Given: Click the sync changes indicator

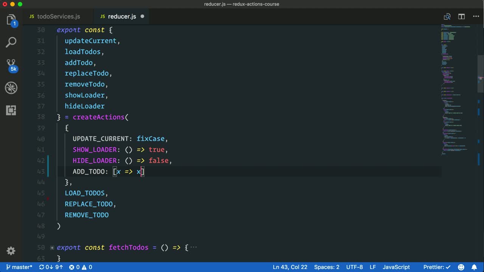Looking at the screenshot, I should point(51,267).
